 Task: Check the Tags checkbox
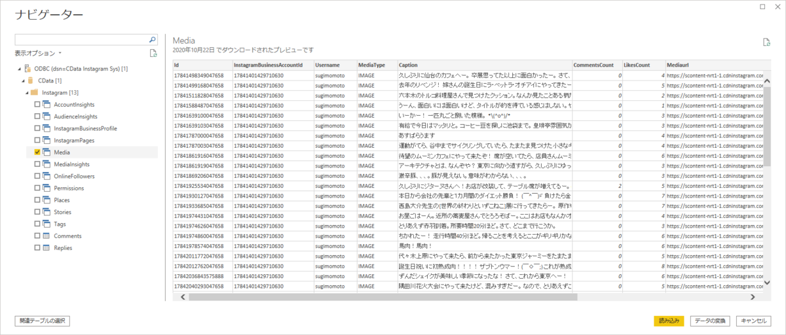[37, 224]
